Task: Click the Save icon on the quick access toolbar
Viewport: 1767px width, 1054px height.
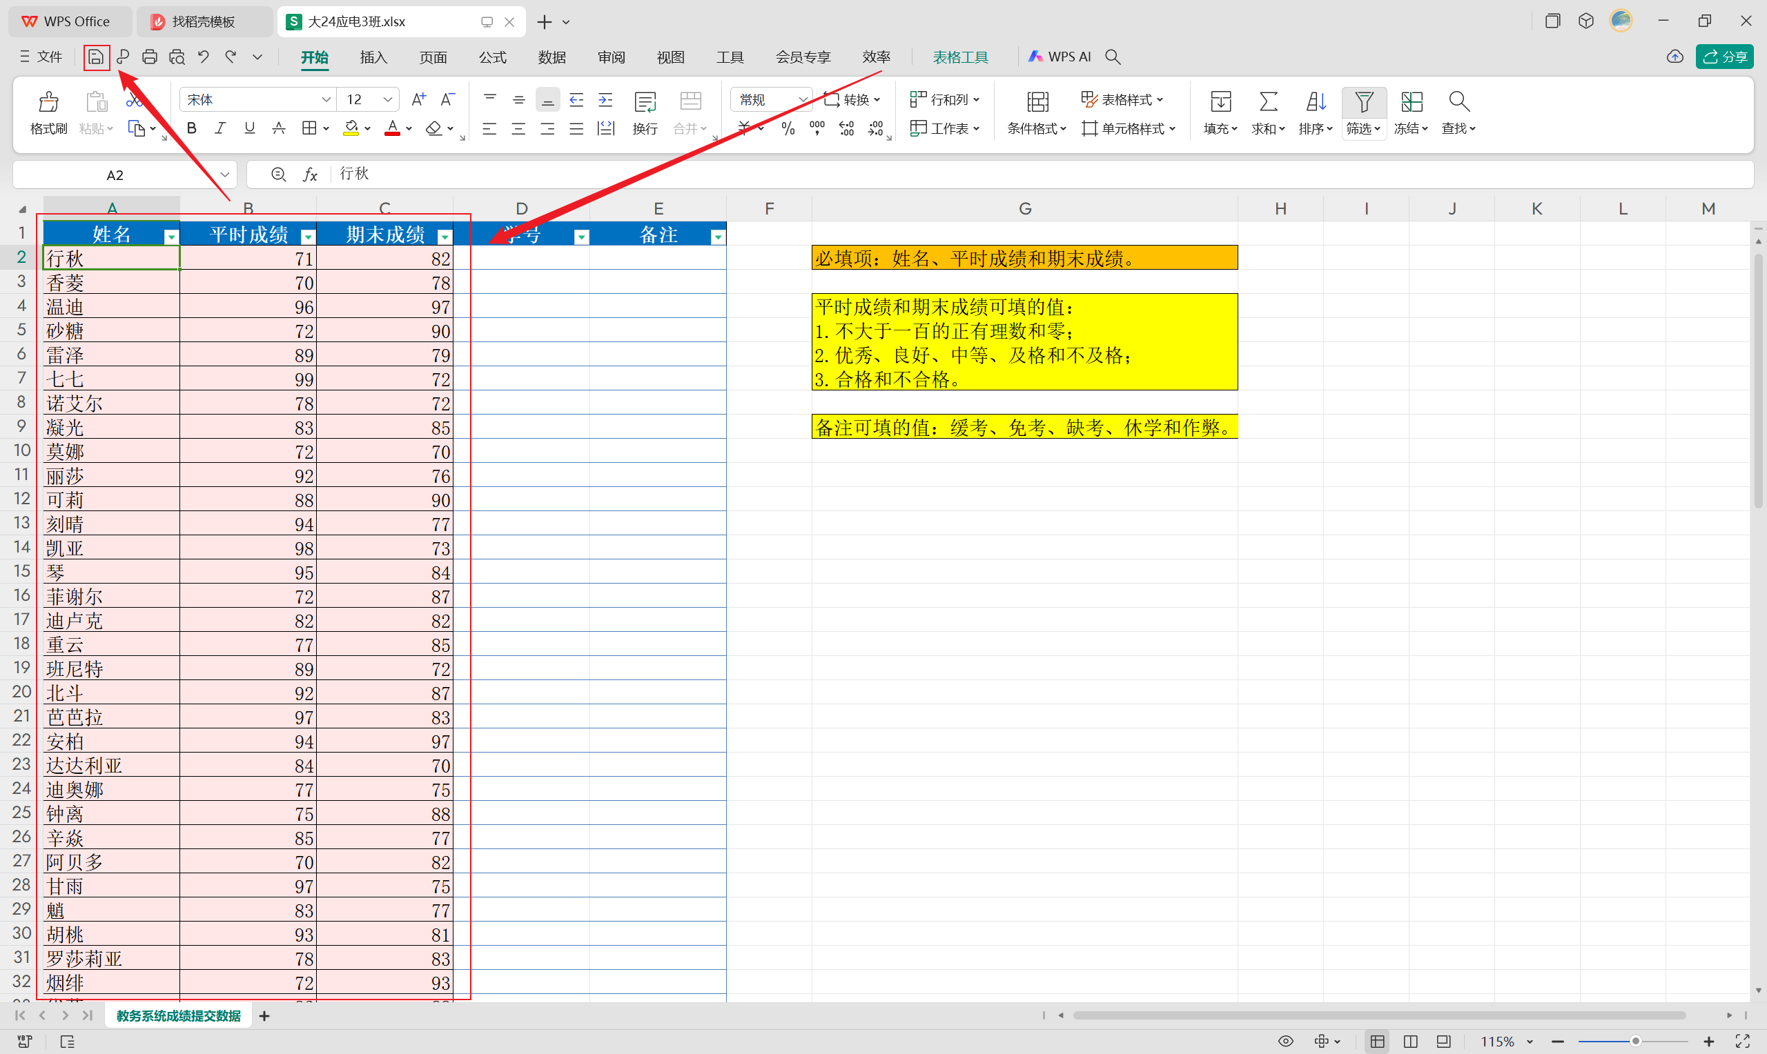Action: coord(97,57)
